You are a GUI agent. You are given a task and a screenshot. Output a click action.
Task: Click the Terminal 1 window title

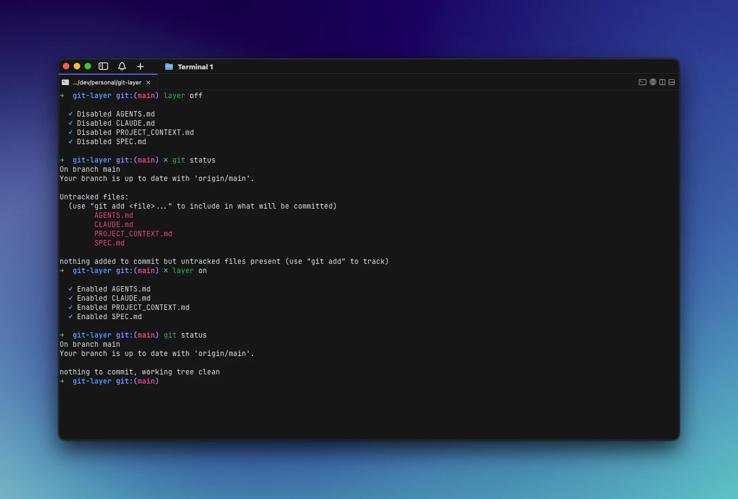click(195, 67)
